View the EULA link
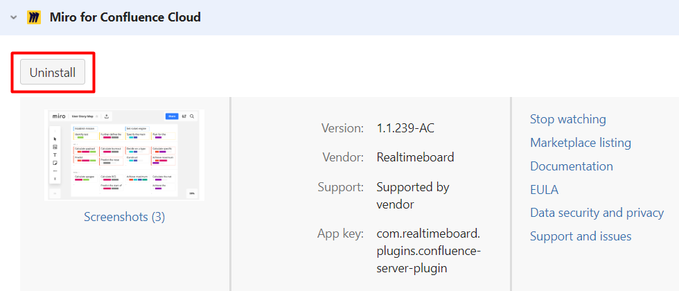Viewport: 679px width, 291px height. (x=544, y=190)
